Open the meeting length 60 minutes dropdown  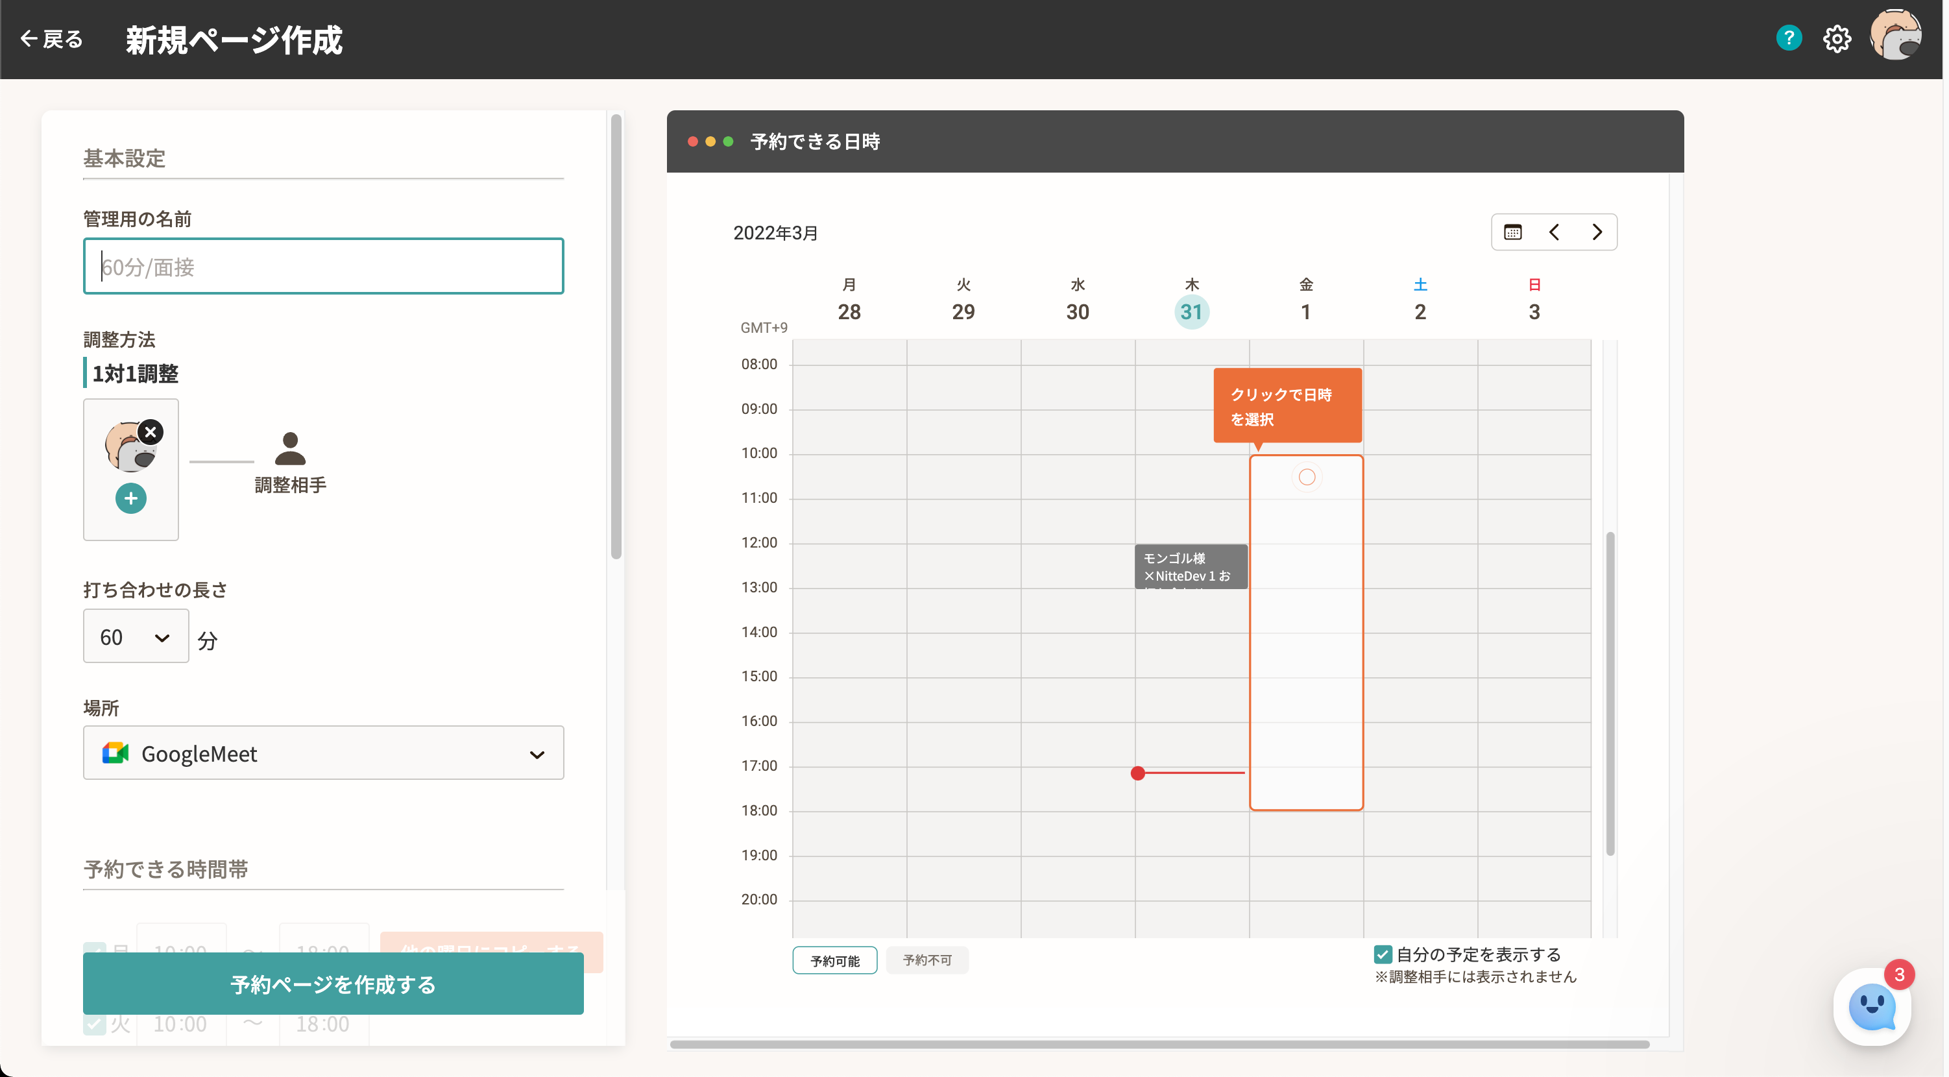136,636
